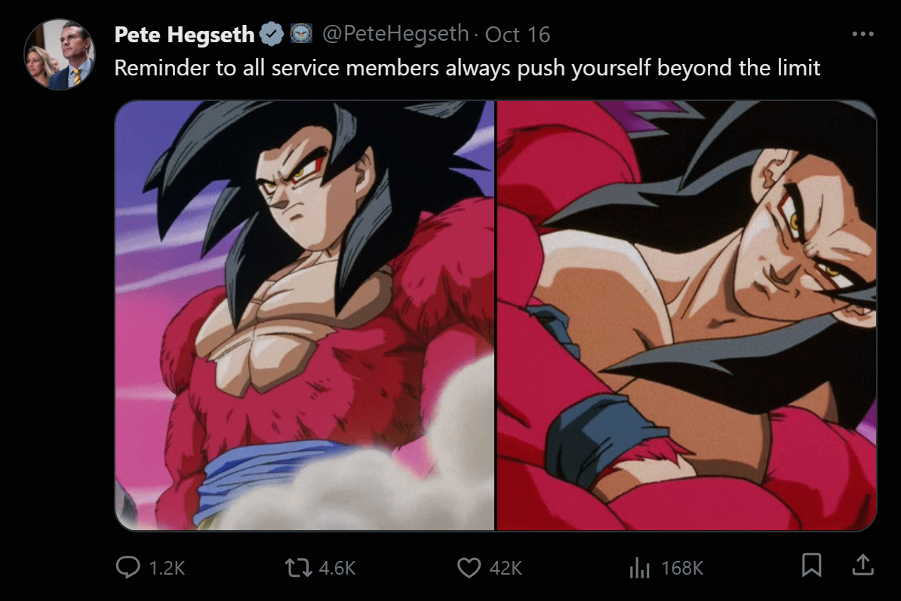Click the reply speech bubble icon
Image resolution: width=901 pixels, height=601 pixels.
click(x=128, y=567)
